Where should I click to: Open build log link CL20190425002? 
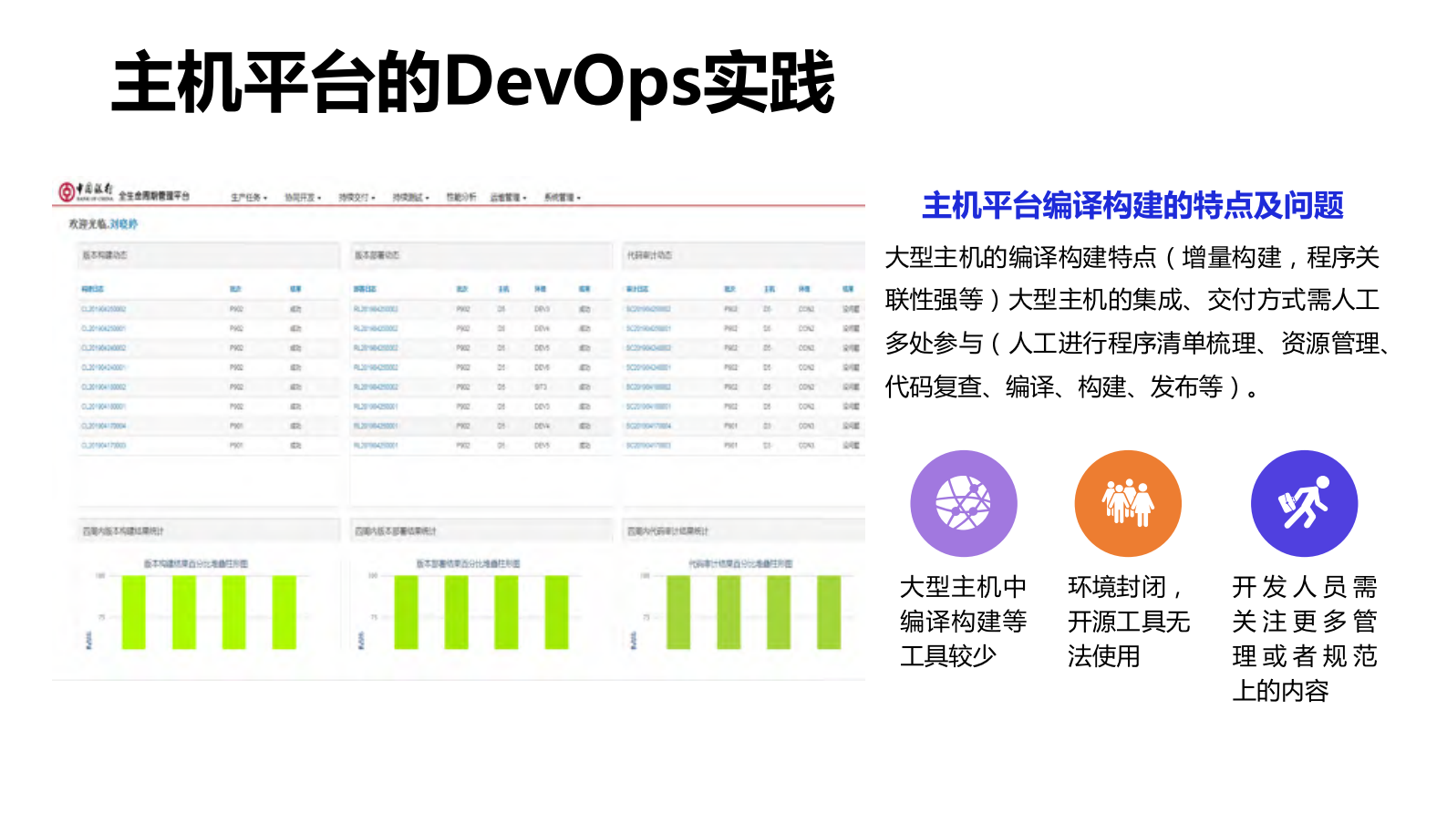click(104, 310)
